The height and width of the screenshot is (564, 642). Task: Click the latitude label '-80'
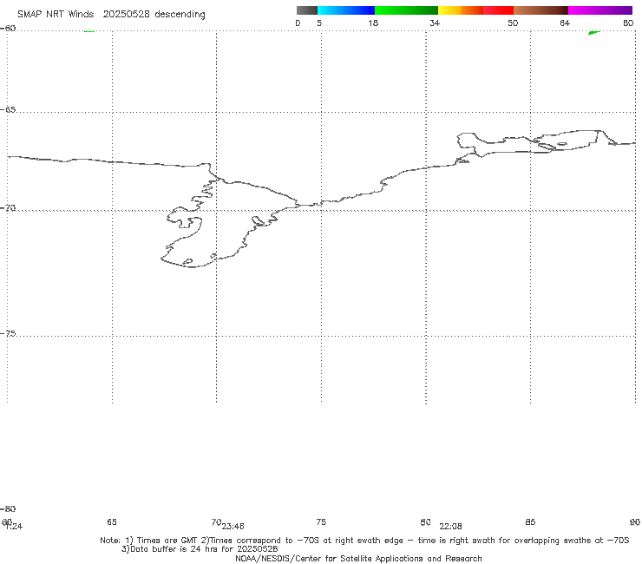tap(8, 508)
